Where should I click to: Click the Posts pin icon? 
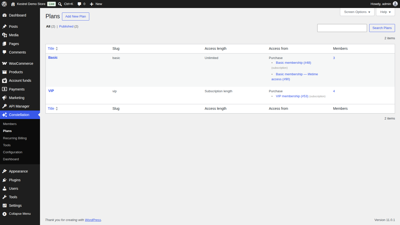tap(4, 26)
